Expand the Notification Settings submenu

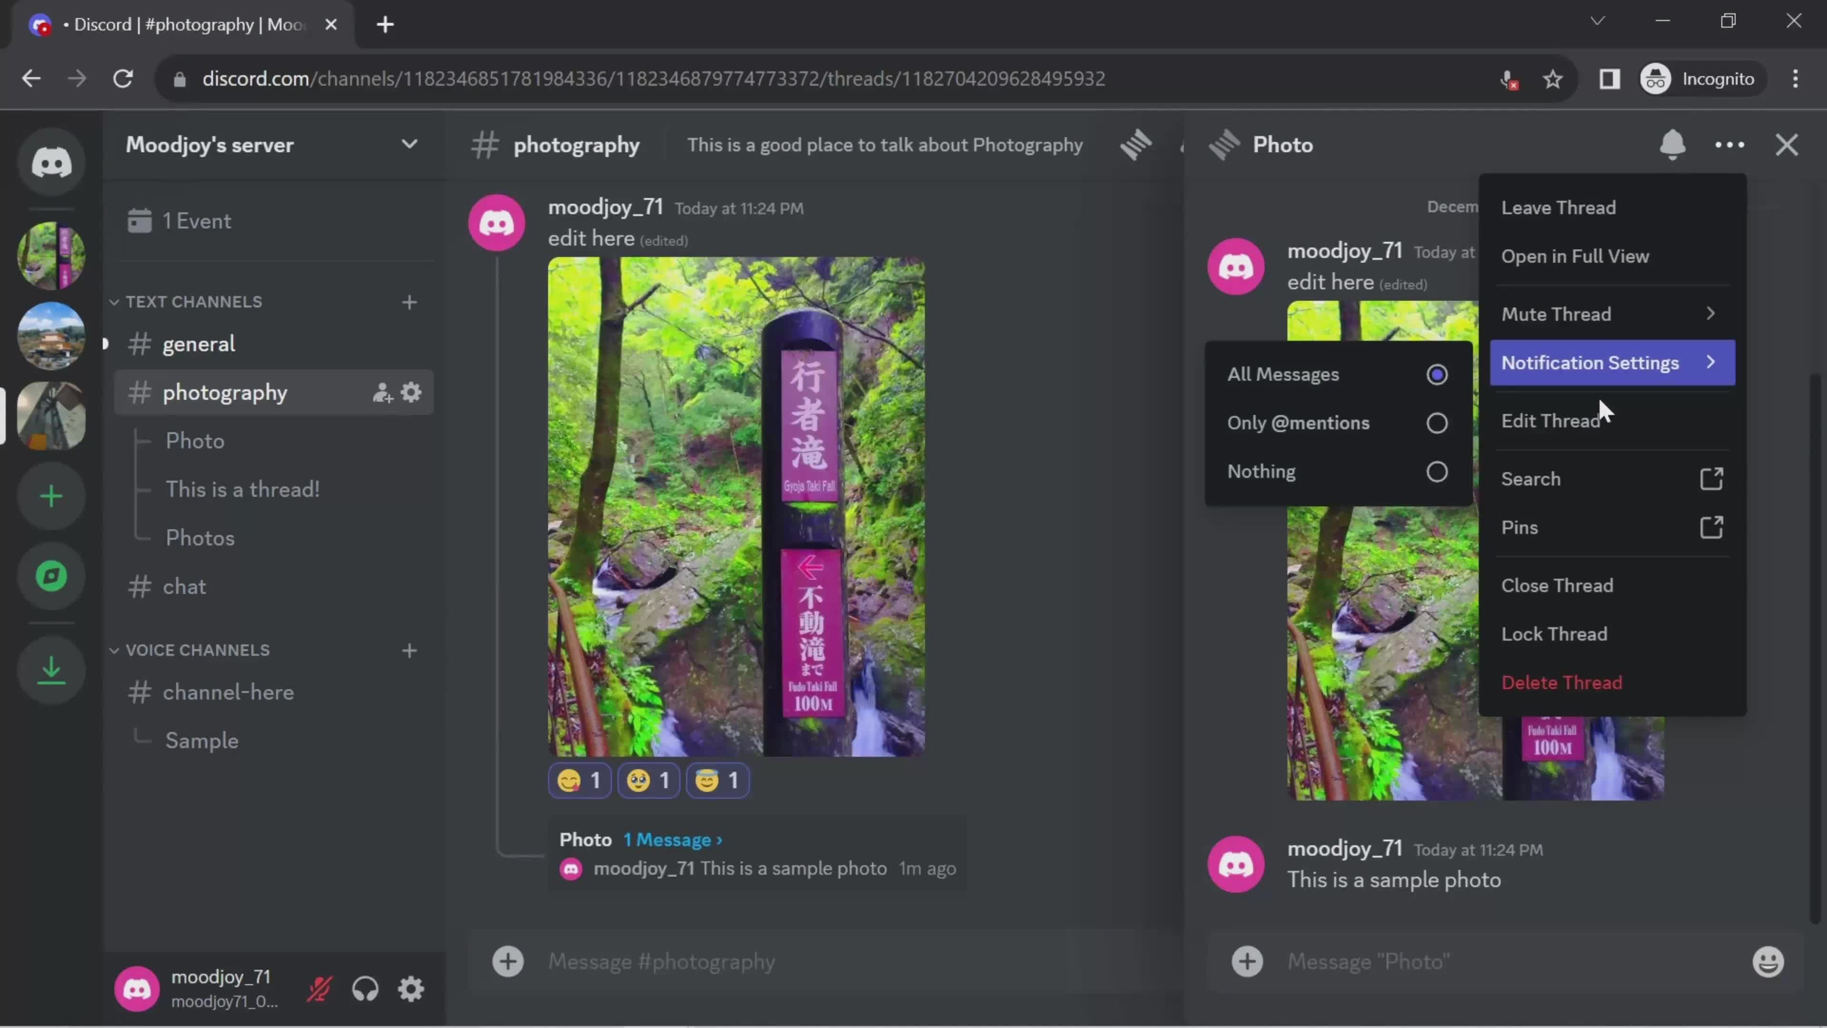pos(1610,362)
